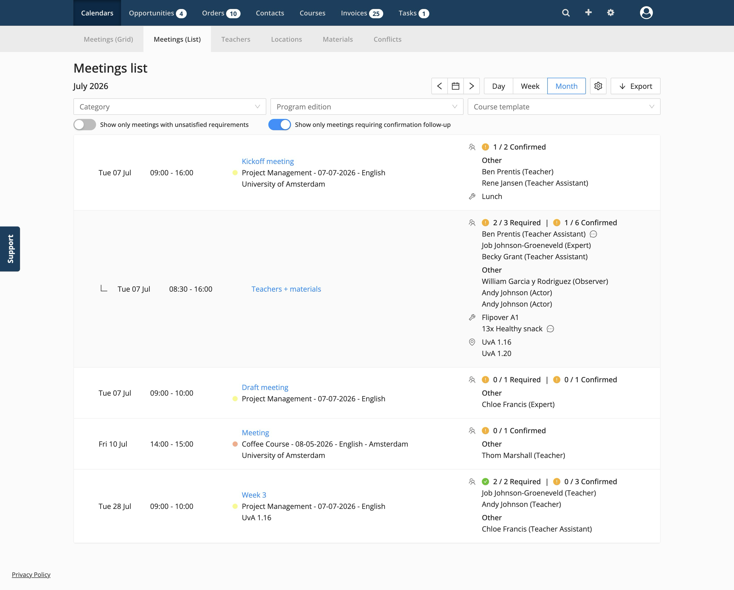Open the Materials tab
Viewport: 734px width, 590px height.
pyautogui.click(x=338, y=39)
